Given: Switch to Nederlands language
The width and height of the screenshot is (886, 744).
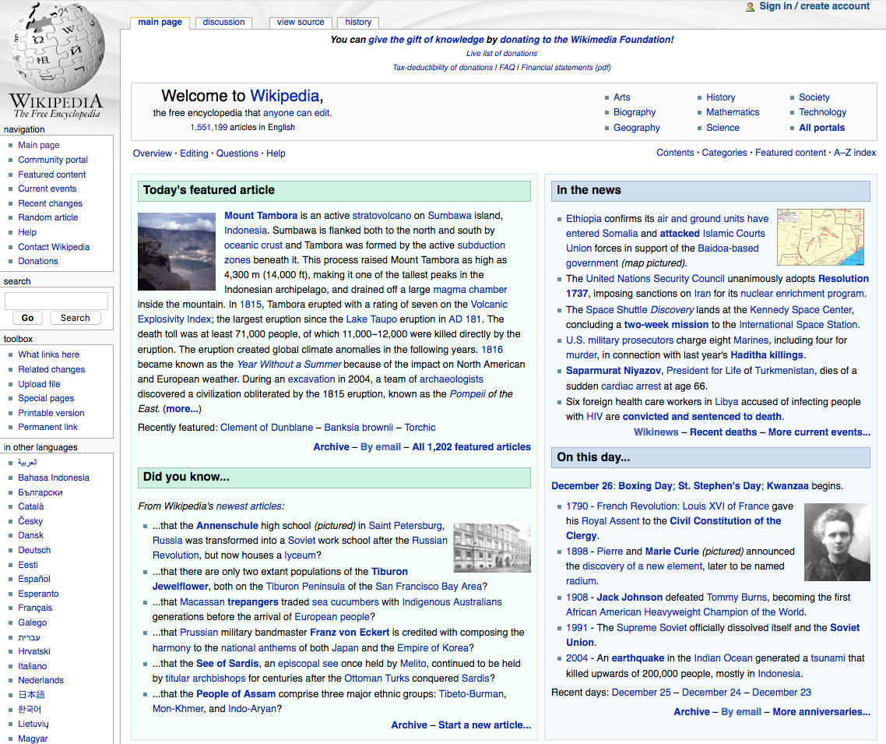Looking at the screenshot, I should [x=40, y=680].
